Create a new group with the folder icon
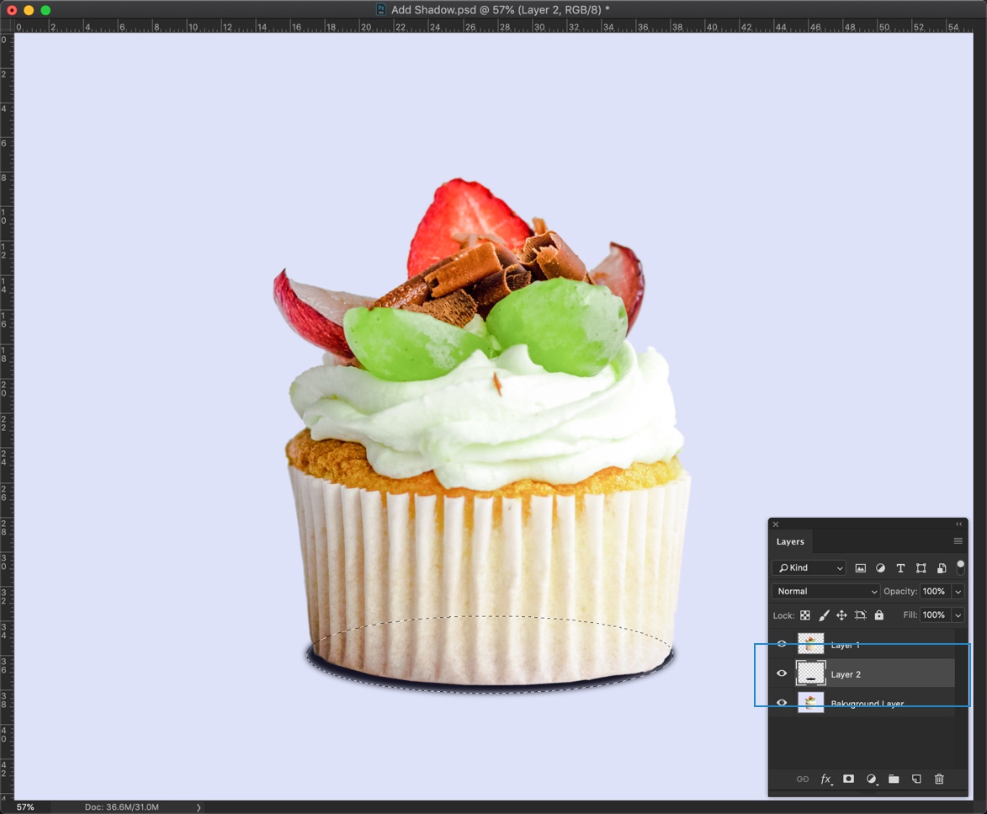The height and width of the screenshot is (814, 987). [894, 779]
